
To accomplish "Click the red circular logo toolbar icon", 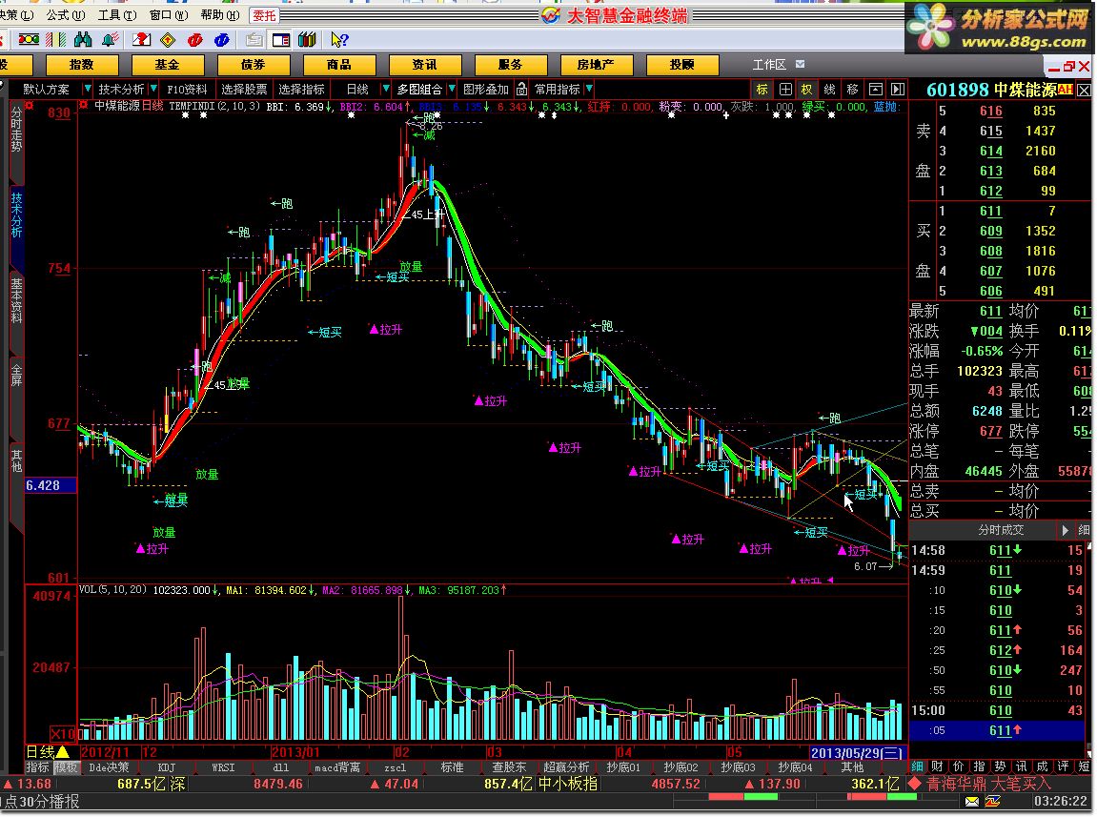I will pyautogui.click(x=195, y=40).
